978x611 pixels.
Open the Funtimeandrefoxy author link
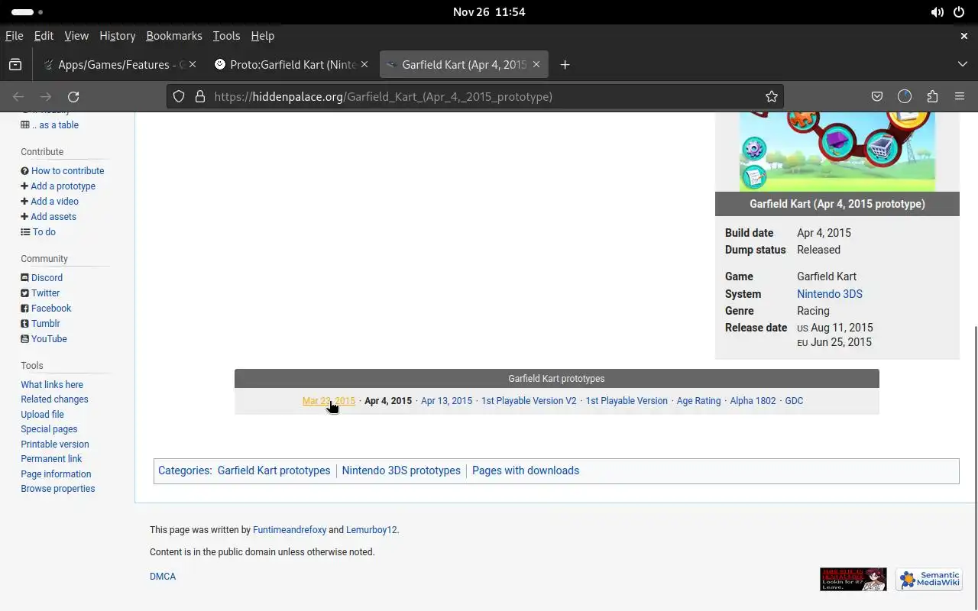click(x=290, y=530)
